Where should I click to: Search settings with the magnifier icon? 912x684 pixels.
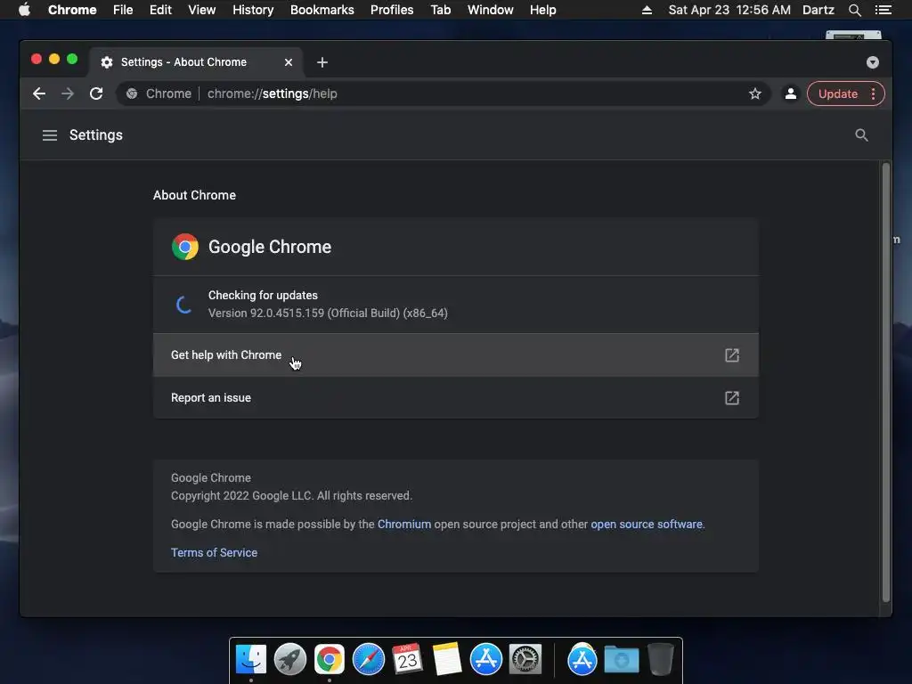(861, 135)
